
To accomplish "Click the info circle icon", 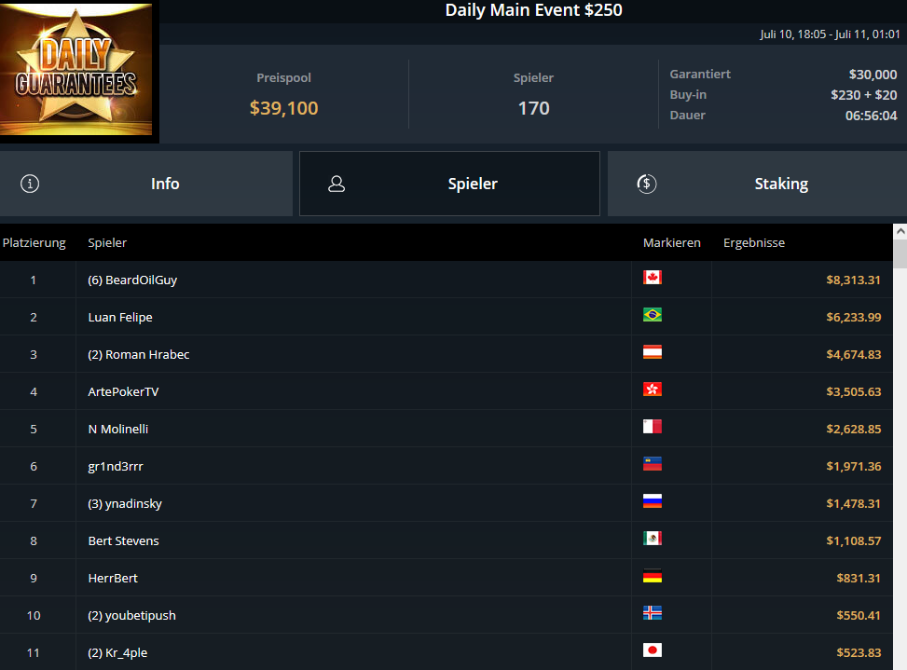I will click(x=30, y=184).
